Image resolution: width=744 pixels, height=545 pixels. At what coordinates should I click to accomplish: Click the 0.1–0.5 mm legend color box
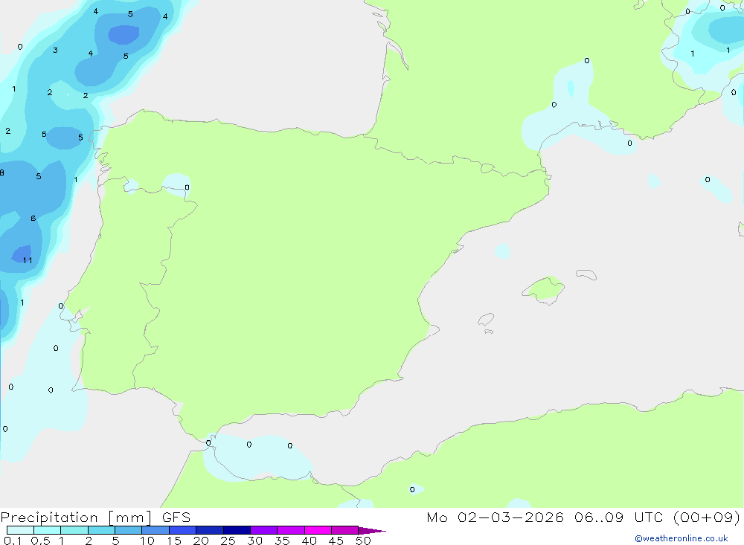(20, 530)
